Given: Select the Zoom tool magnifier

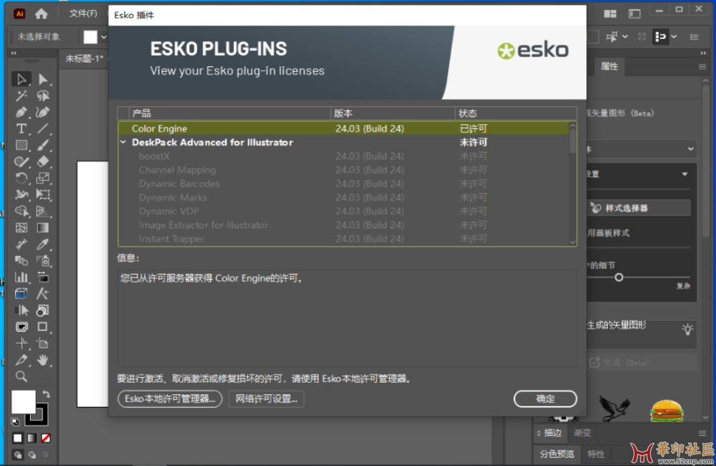Looking at the screenshot, I should (x=21, y=377).
